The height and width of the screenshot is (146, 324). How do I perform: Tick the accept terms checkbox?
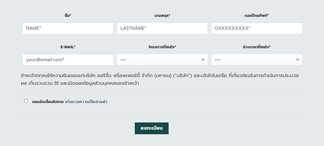click(x=26, y=101)
